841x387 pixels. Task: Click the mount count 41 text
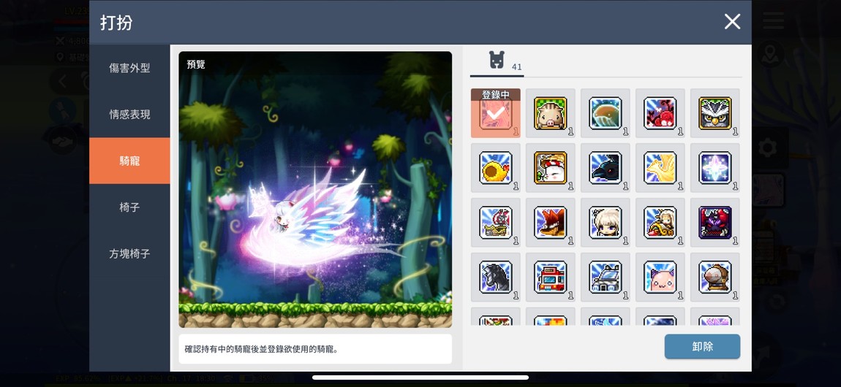[x=516, y=67]
